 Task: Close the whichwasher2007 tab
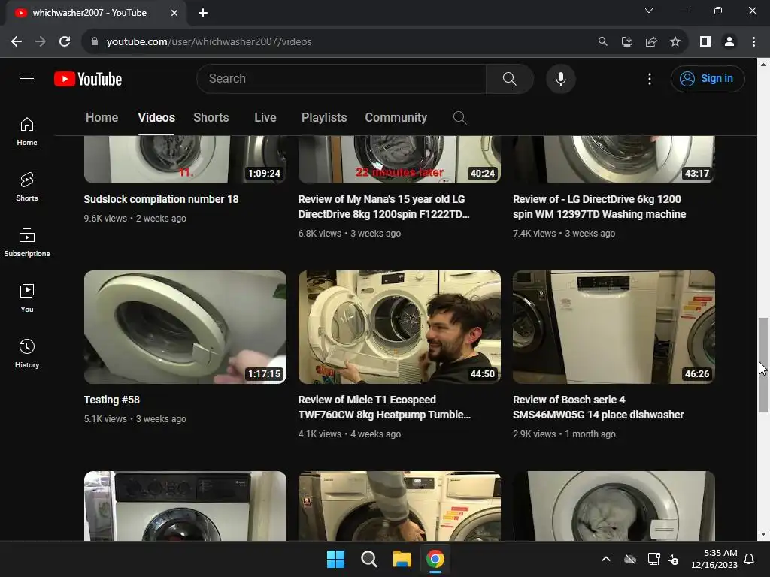174,13
